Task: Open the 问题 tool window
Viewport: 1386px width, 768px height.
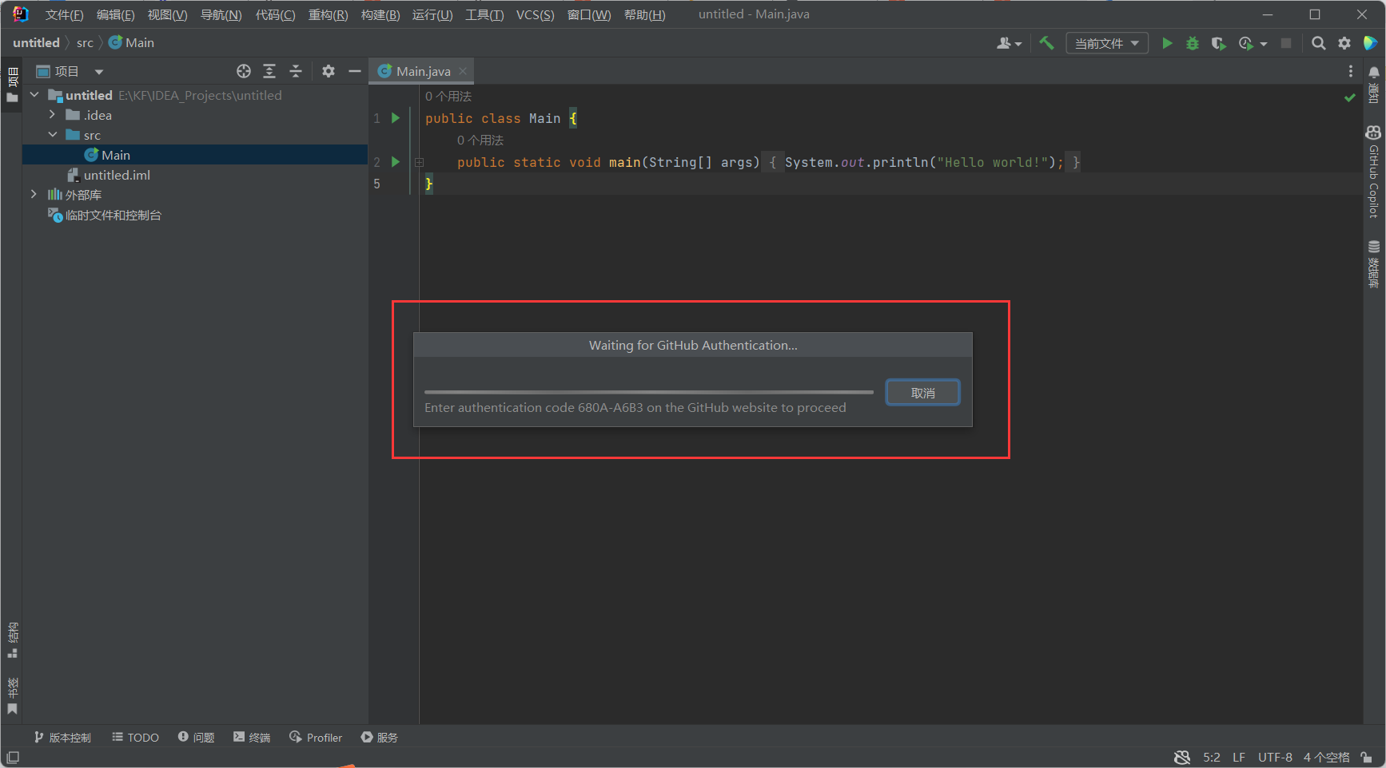Action: pyautogui.click(x=196, y=737)
